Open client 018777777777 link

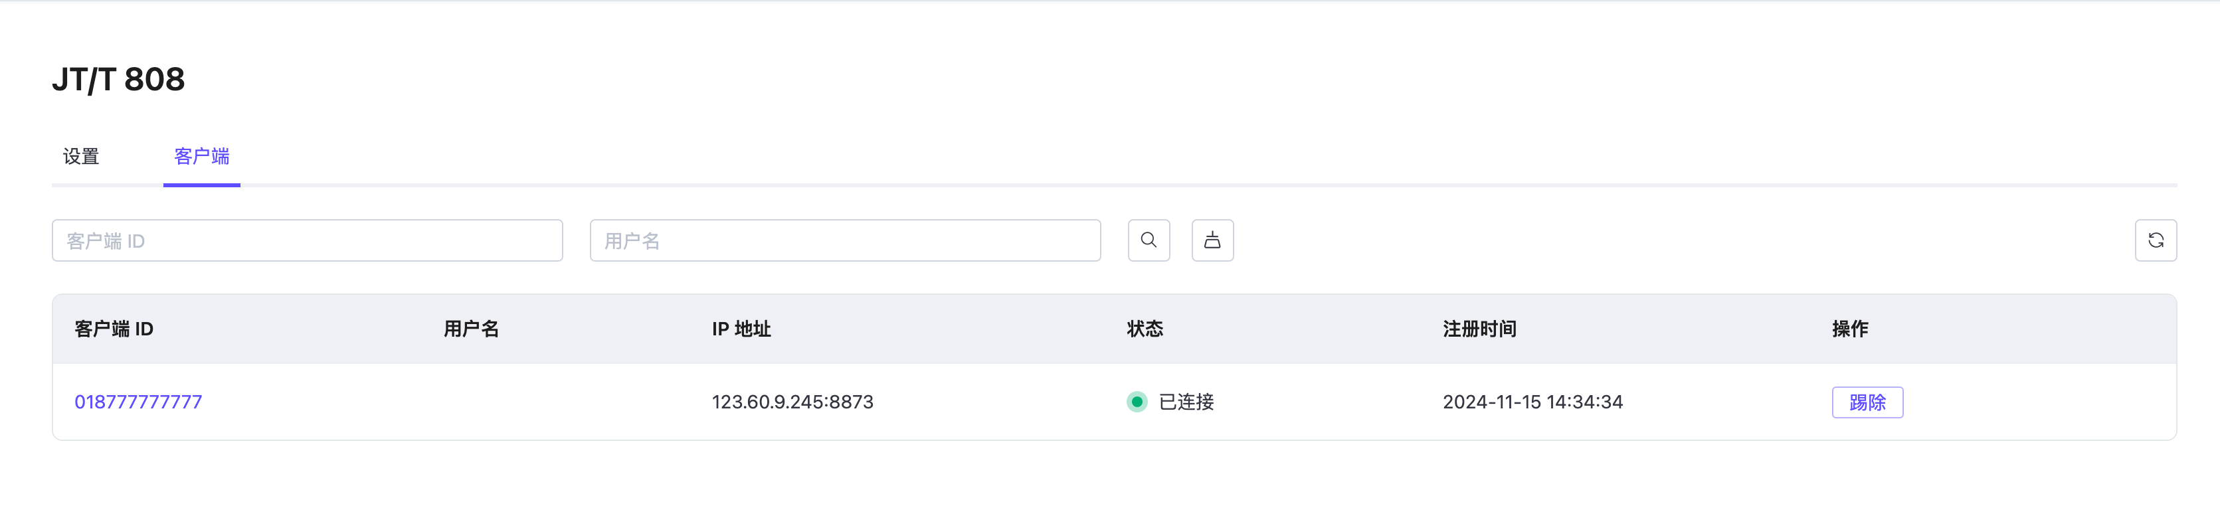pos(138,402)
